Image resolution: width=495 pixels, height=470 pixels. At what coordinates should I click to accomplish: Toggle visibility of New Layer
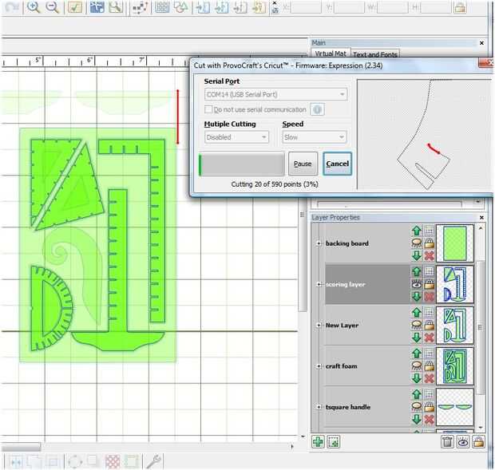click(417, 325)
